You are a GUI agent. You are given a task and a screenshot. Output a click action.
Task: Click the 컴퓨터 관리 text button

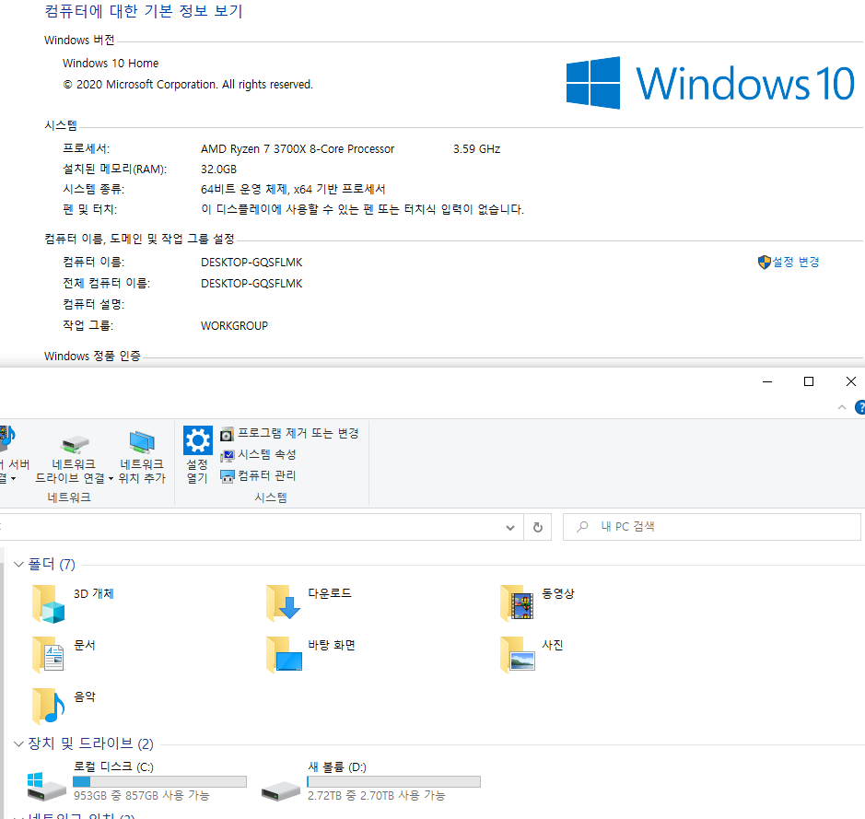267,475
